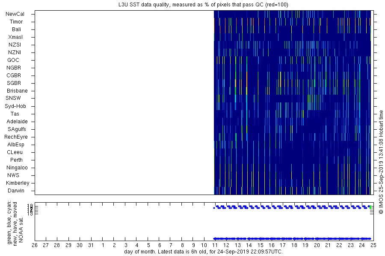Click the green marker in satellite plot

tap(370, 207)
